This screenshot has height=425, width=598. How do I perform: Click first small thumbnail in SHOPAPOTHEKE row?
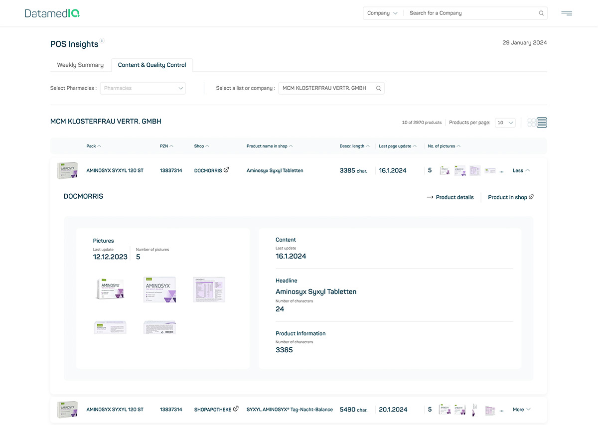point(445,410)
